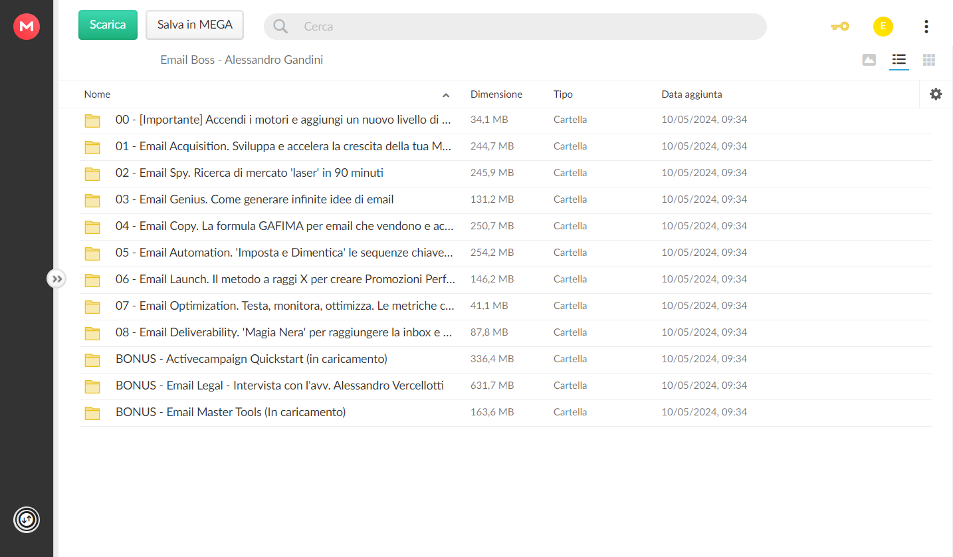Click the Salva in MEGA button

pyautogui.click(x=195, y=25)
